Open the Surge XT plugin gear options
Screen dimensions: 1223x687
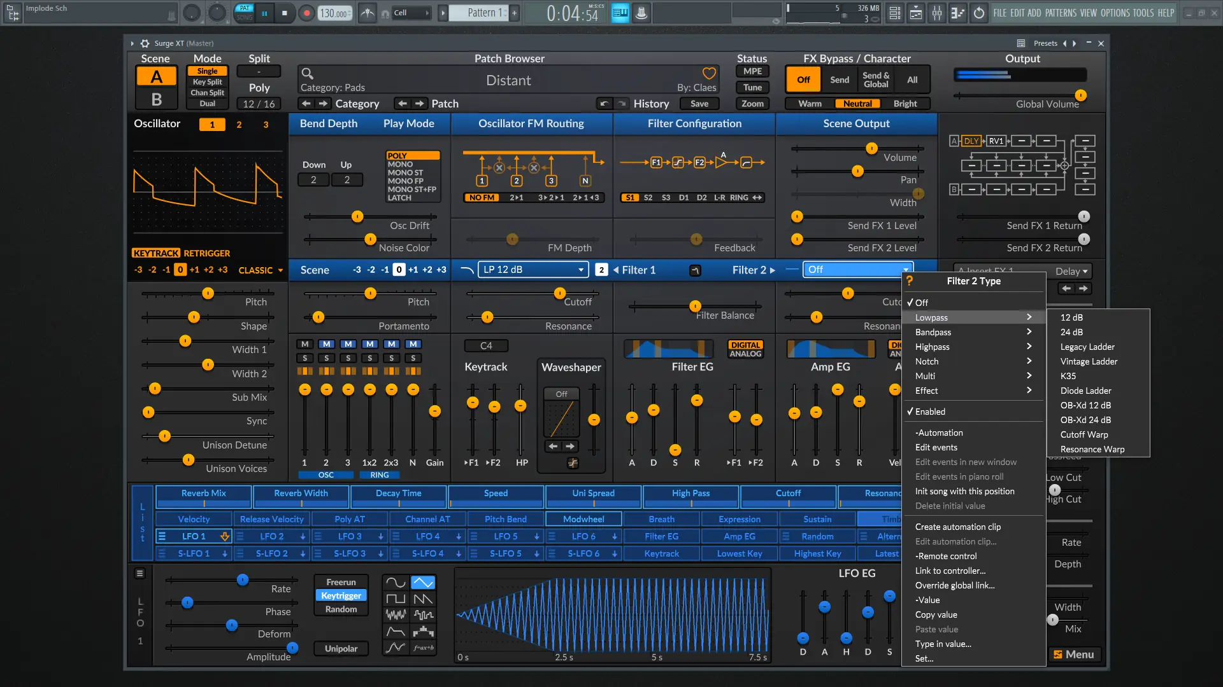(145, 43)
